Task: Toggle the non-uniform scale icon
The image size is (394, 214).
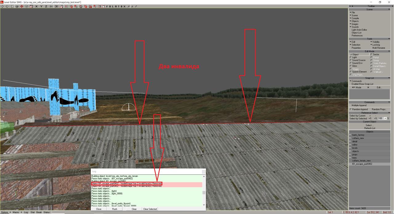Action: pos(61,6)
